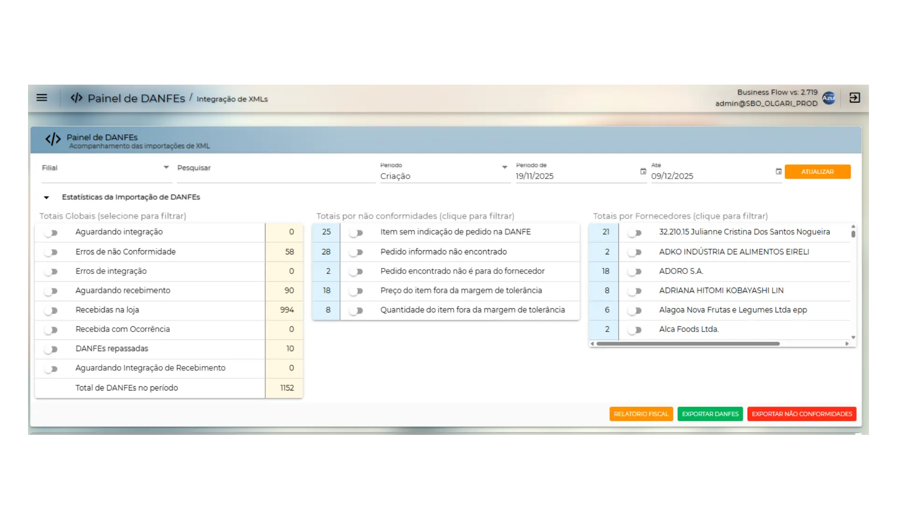Click the code icon in panel header

(53, 139)
